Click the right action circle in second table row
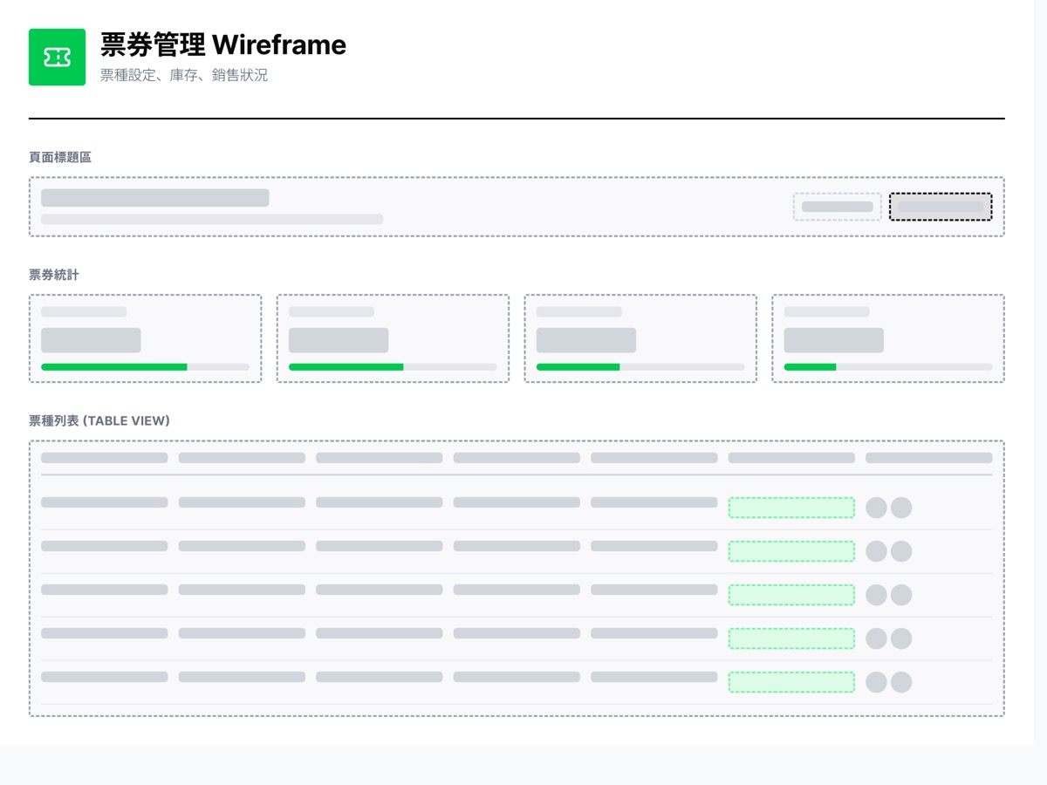1047x785 pixels. point(901,551)
